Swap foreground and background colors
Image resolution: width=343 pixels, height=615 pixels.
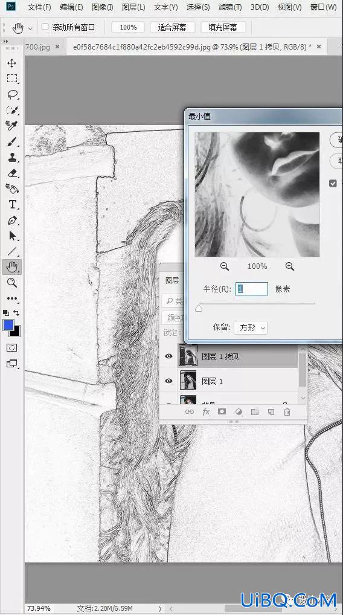pos(16,312)
